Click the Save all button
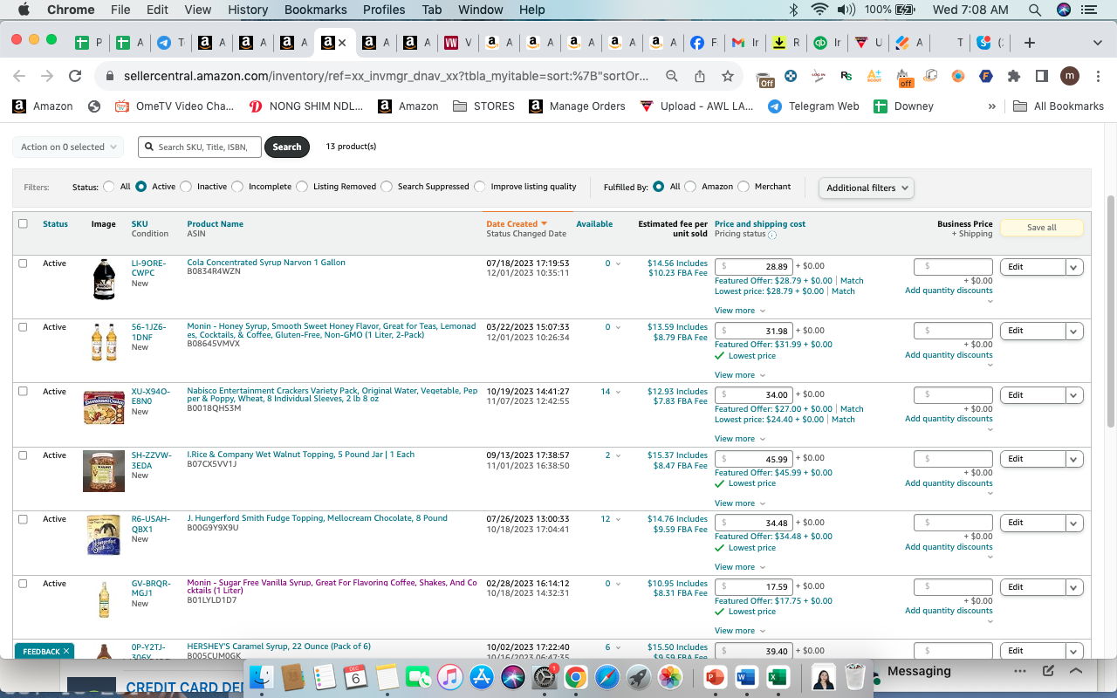Viewport: 1117px width, 698px height. pyautogui.click(x=1041, y=228)
